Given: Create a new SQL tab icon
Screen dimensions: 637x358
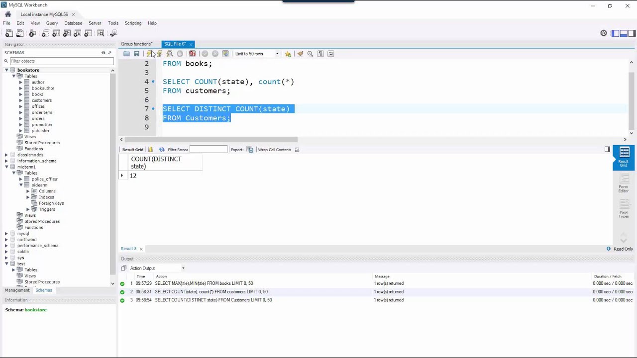Looking at the screenshot, I should (x=9, y=33).
